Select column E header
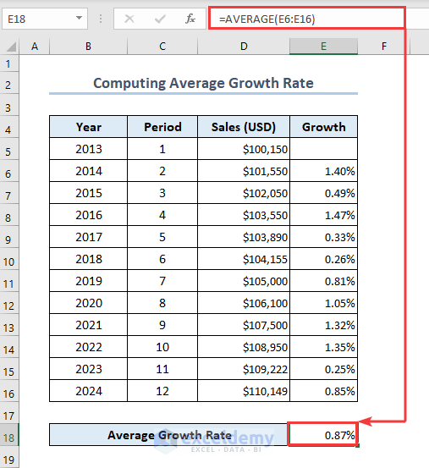The height and width of the screenshot is (468, 429). coord(324,47)
